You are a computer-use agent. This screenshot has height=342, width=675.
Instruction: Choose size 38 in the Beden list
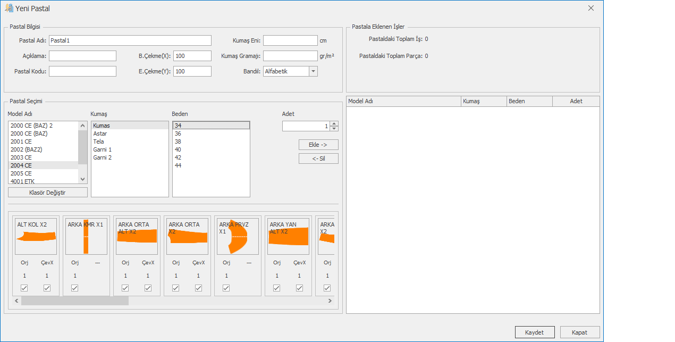pyautogui.click(x=178, y=141)
